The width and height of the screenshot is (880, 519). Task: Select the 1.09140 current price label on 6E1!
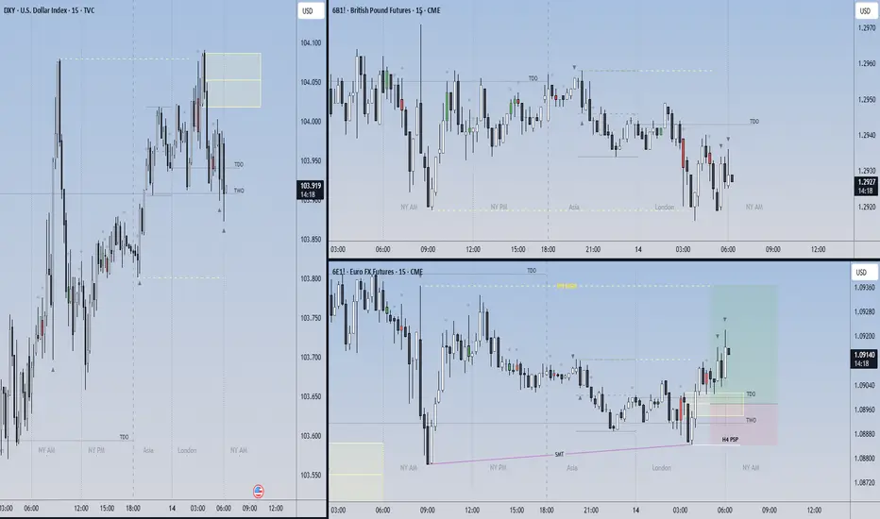click(865, 359)
